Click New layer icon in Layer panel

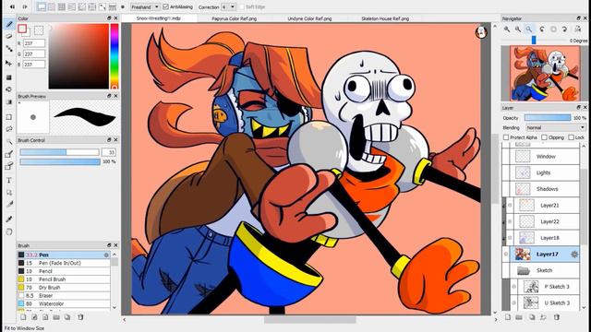click(508, 317)
